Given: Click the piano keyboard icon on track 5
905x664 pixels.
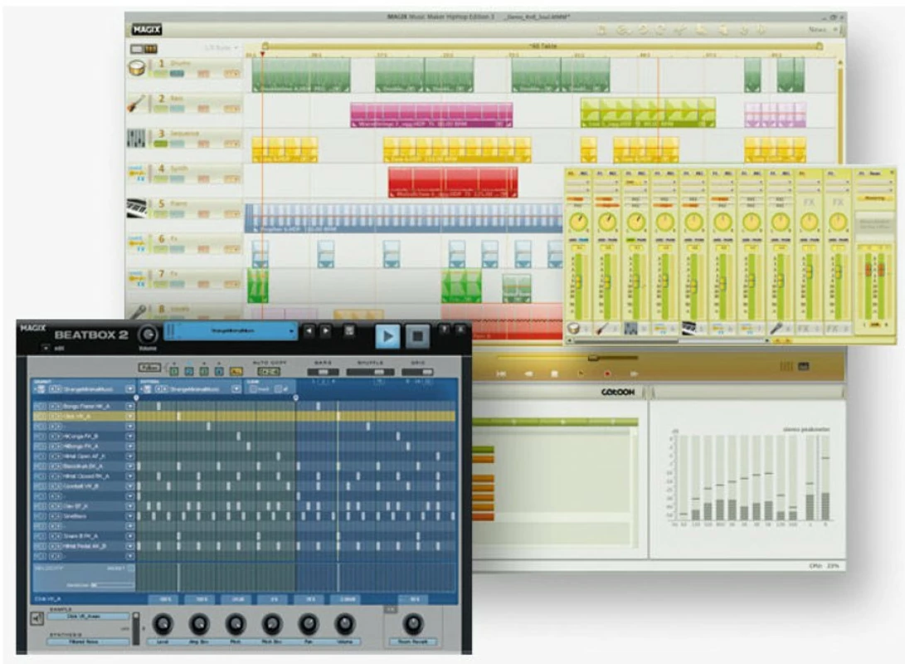Looking at the screenshot, I should coord(136,208).
